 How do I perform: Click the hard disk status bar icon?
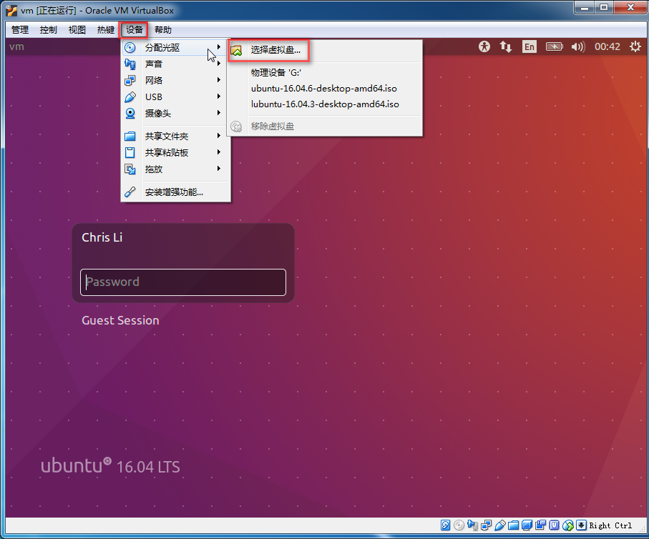[x=445, y=525]
